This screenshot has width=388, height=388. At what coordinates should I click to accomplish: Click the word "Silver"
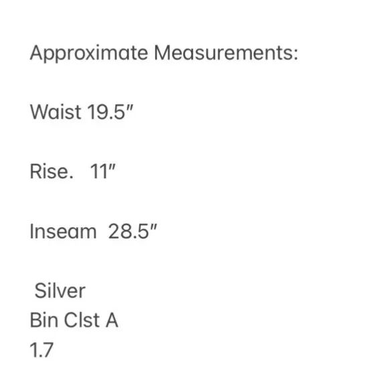tap(60, 291)
